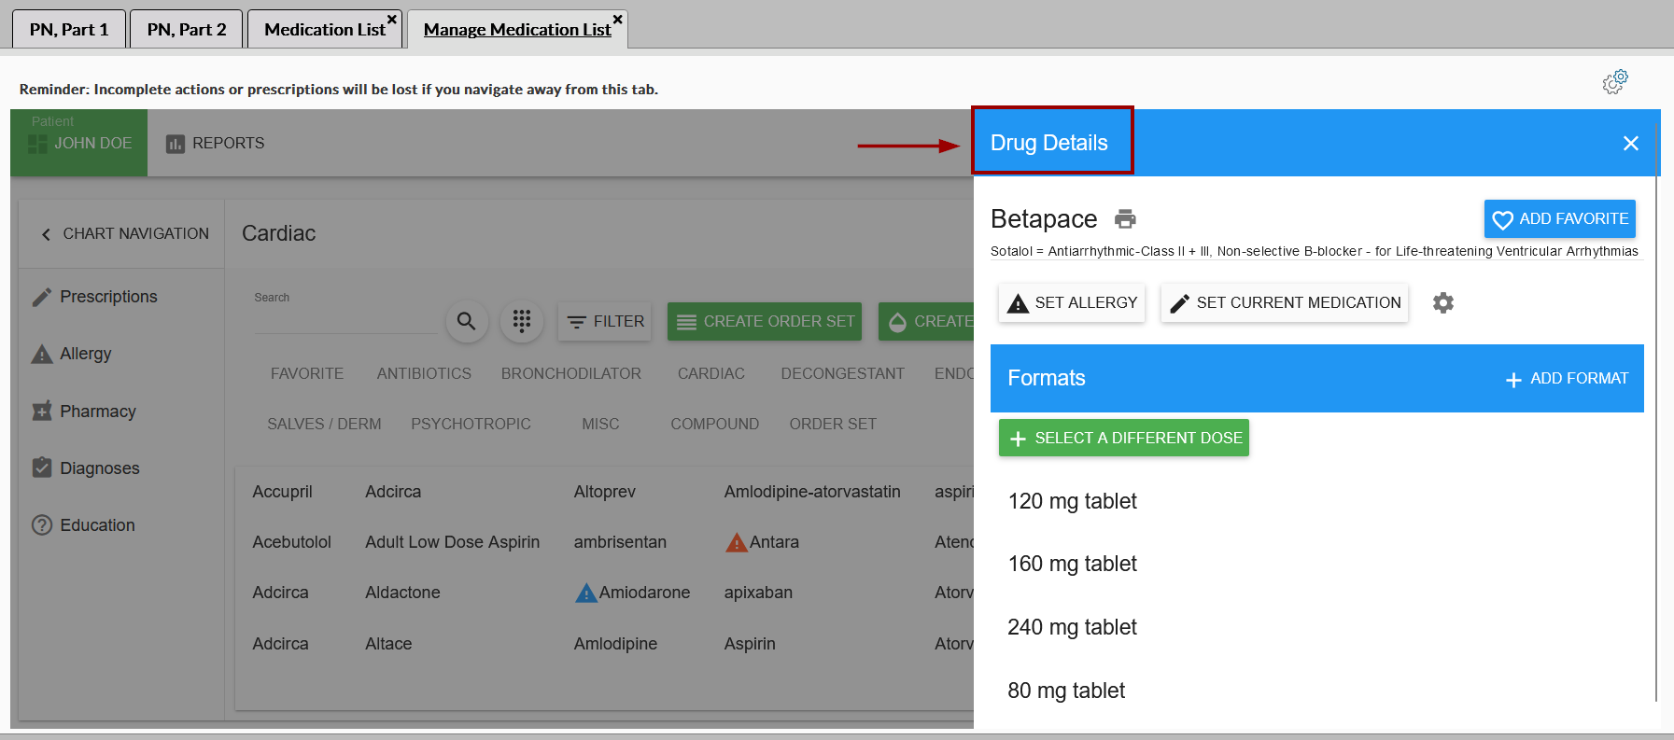Open the gear settings beside Set Current Medication
Image resolution: width=1674 pixels, height=740 pixels.
tap(1442, 303)
